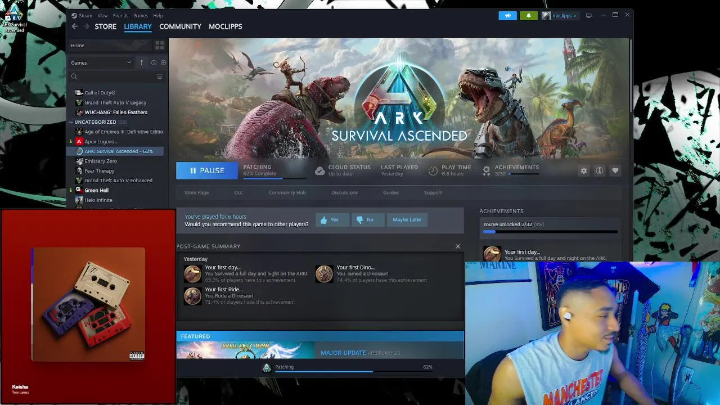The image size is (720, 405).
Task: Open the game info icon
Action: pyautogui.click(x=600, y=170)
